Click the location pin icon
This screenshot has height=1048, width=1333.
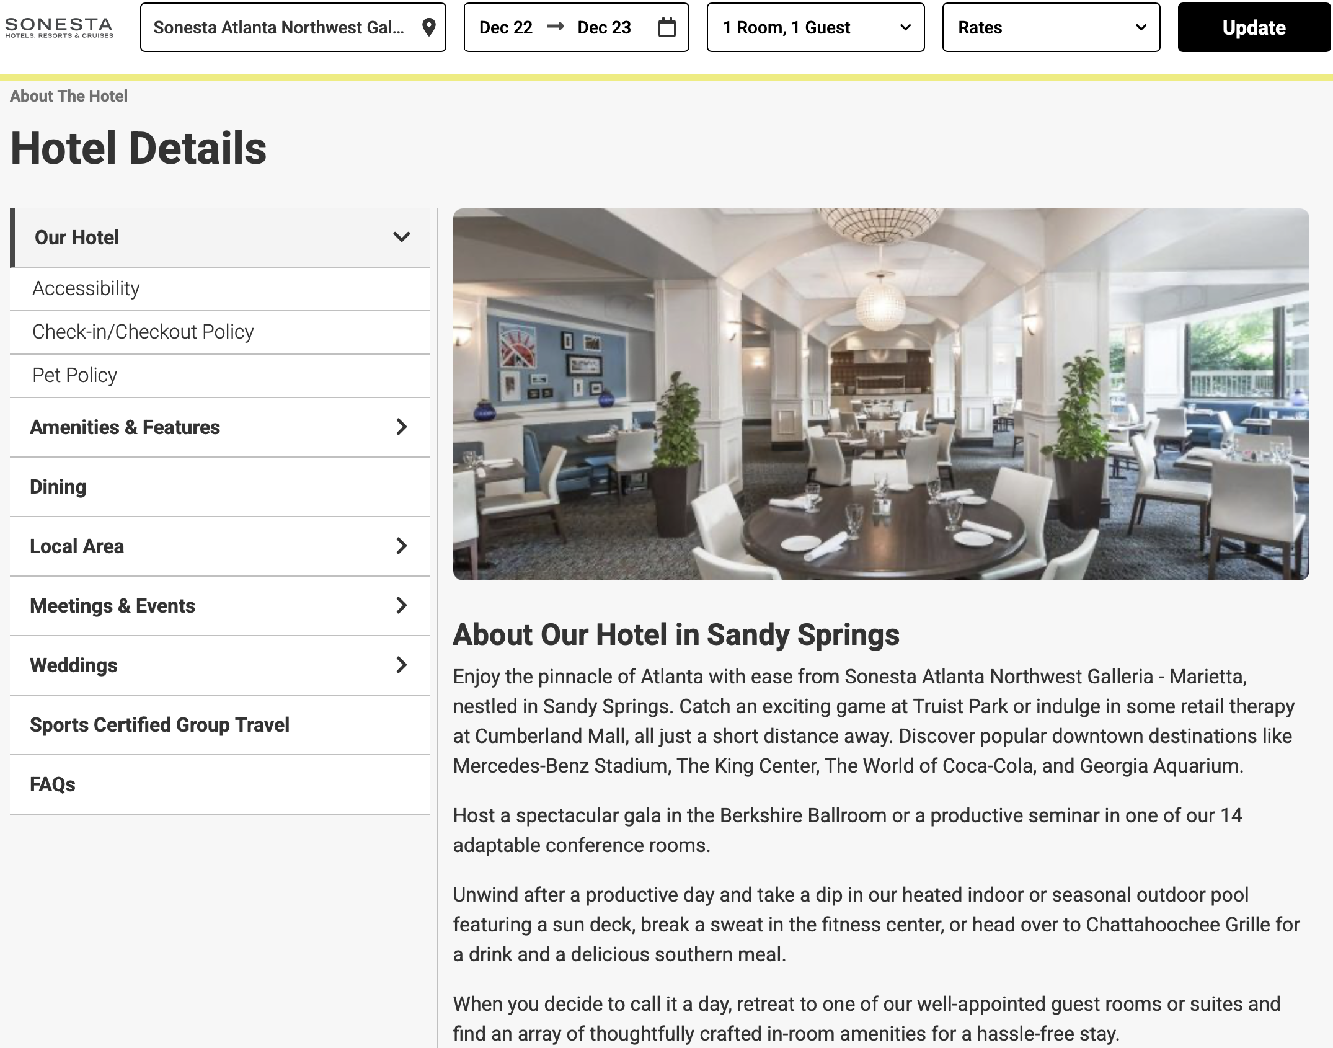[428, 27]
